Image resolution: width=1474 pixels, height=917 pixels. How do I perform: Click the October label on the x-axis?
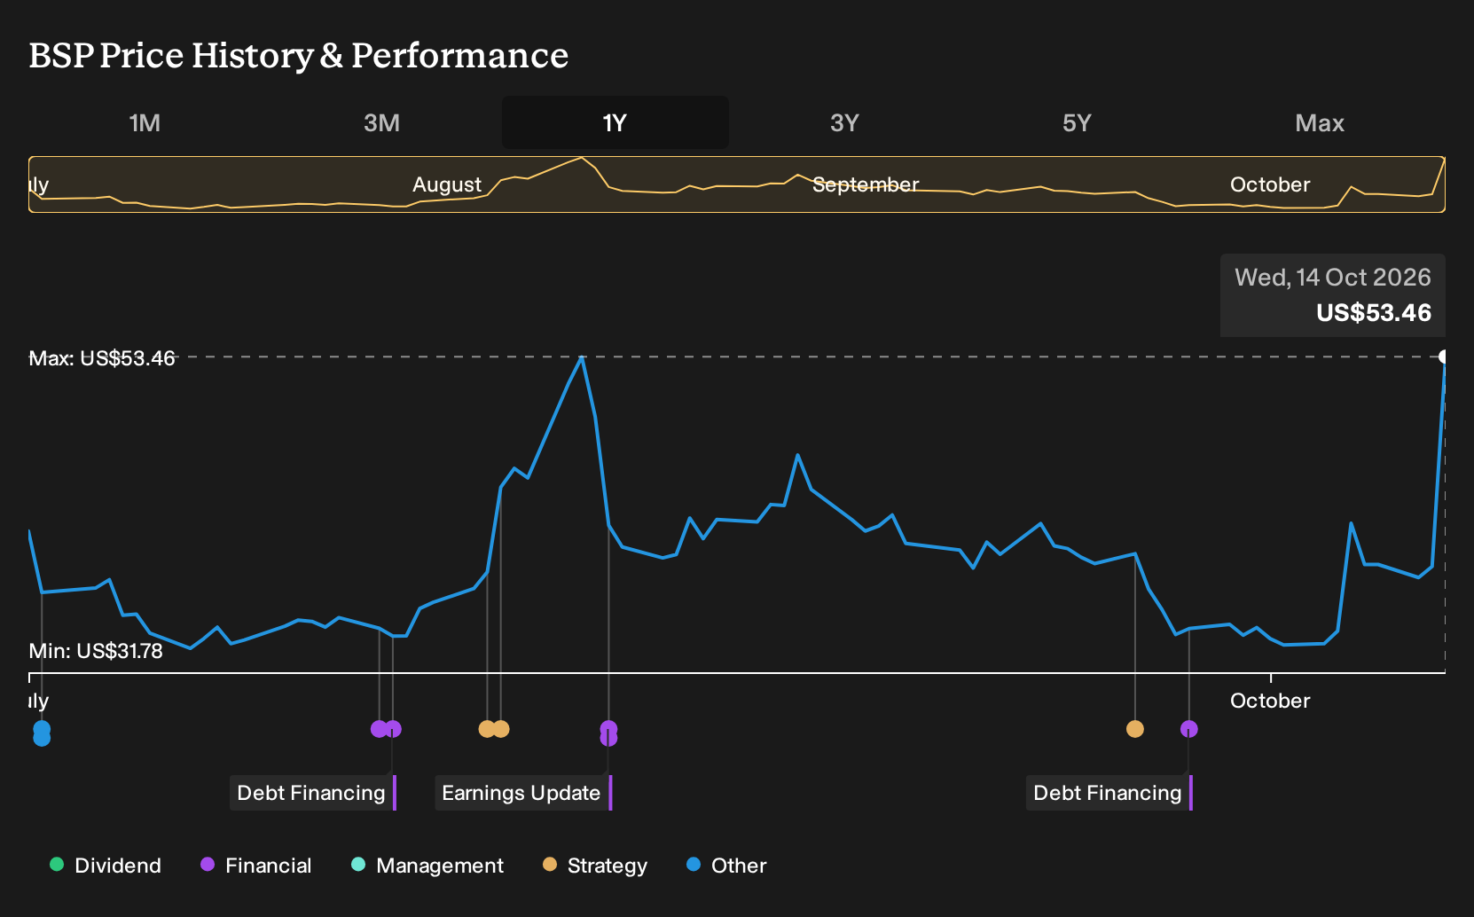click(x=1270, y=701)
